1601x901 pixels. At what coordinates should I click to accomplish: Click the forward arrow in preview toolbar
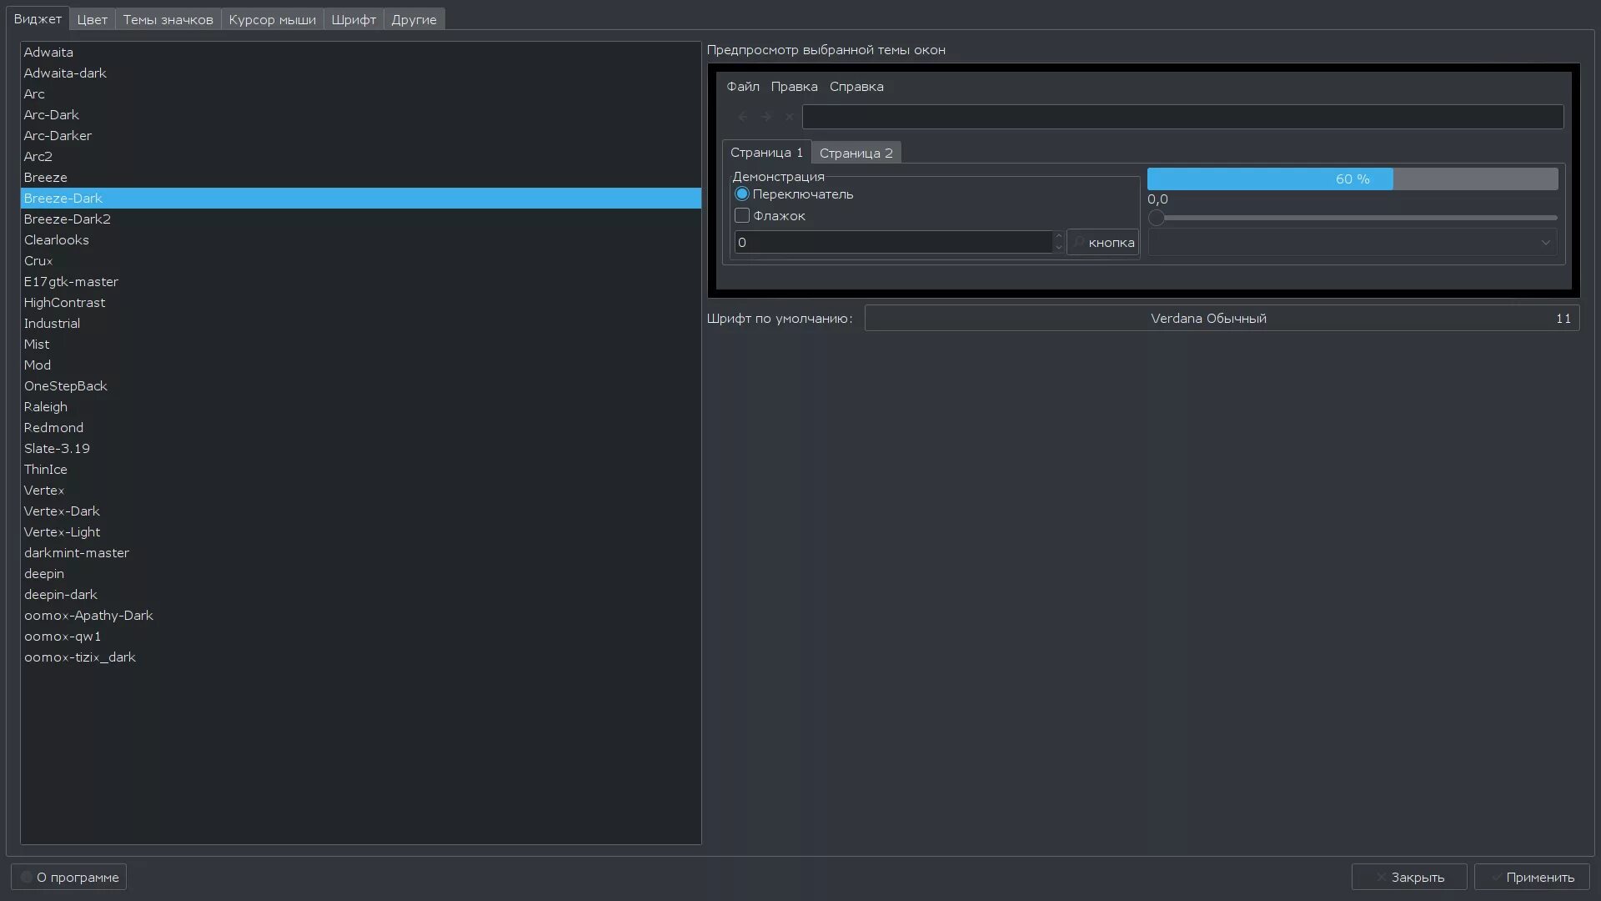[x=765, y=117]
